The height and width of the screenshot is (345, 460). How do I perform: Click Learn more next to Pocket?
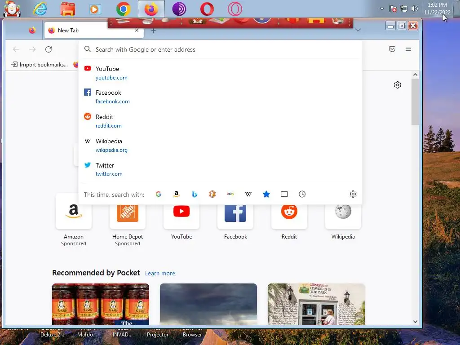click(160, 274)
